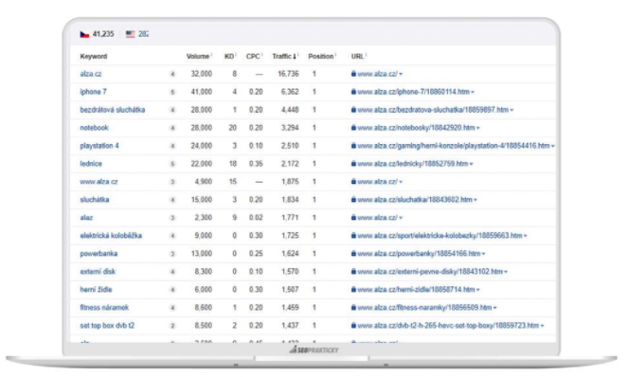
Task: Click CPC value 0.35 in lednice row
Action: (x=256, y=164)
